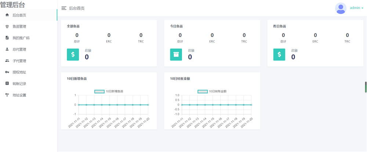The image size is (367, 152).
Task: Click the person icon for 总代管理
Action: (7, 49)
